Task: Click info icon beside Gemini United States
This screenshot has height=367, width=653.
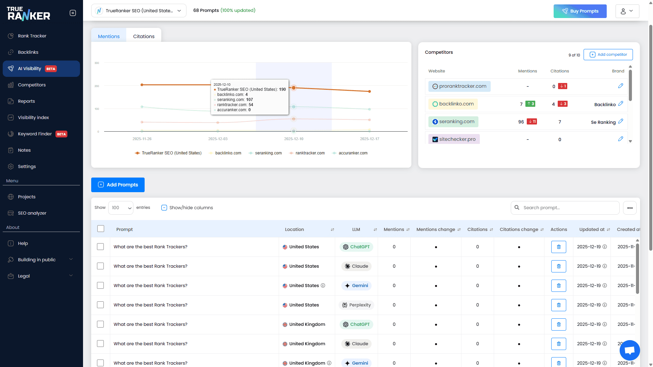Action: [x=323, y=286]
